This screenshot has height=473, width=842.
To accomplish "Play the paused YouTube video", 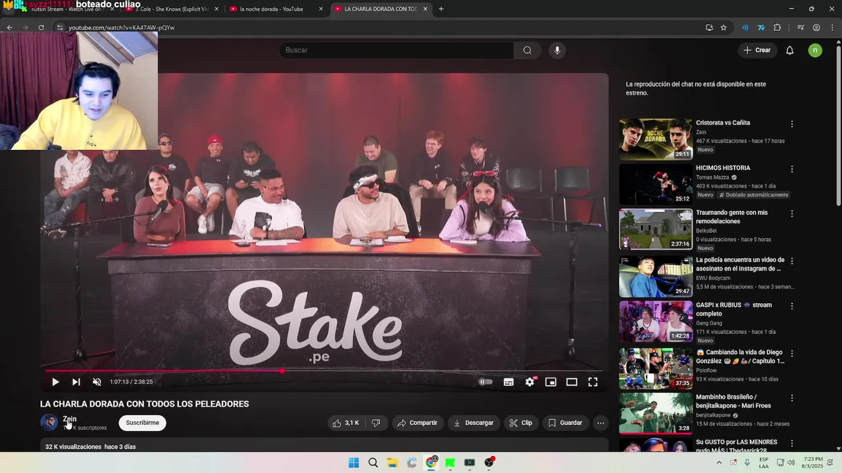I will (55, 382).
